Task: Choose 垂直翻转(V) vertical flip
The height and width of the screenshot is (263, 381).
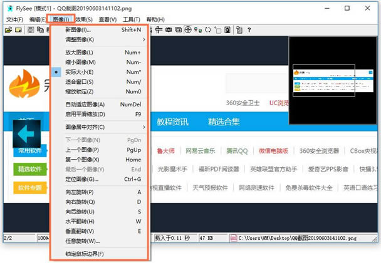Action: pos(99,231)
